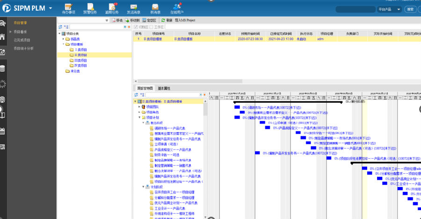View 在线用户 online users icon
421x219 pixels.
tap(177, 8)
